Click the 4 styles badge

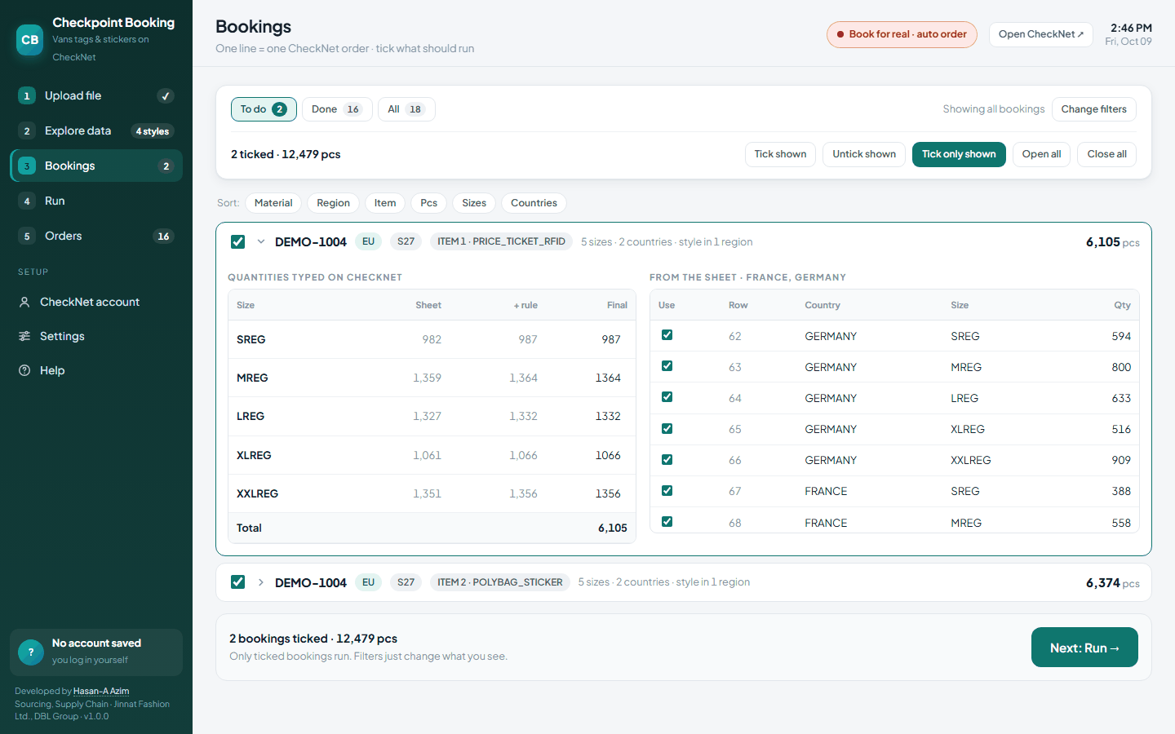(153, 131)
